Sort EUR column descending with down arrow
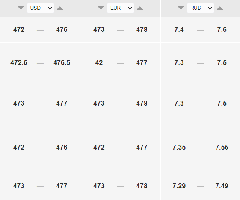This screenshot has width=240, height=200. pyautogui.click(x=101, y=8)
